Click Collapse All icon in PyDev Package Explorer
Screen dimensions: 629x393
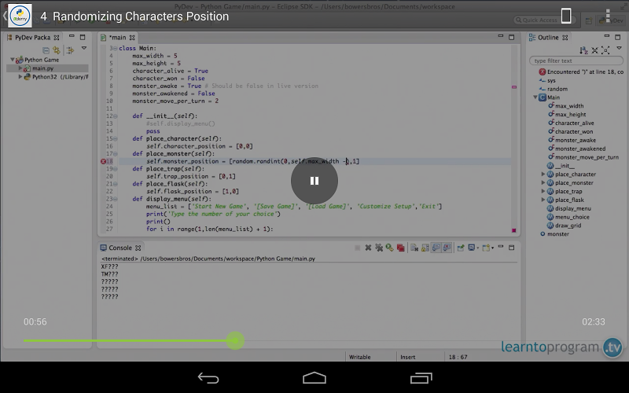tap(46, 50)
